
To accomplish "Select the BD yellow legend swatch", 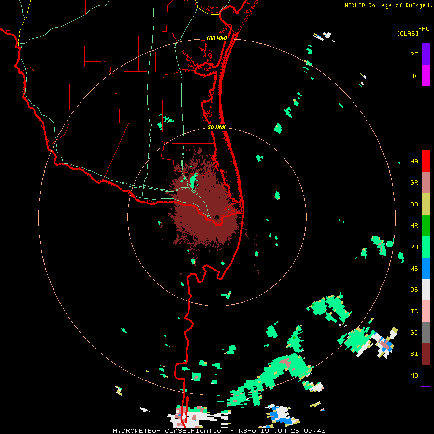I will [426, 204].
